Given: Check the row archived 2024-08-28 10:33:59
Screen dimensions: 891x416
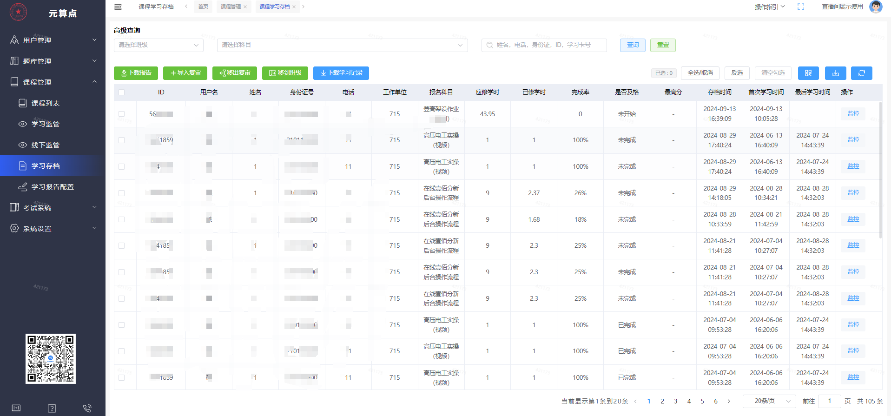Looking at the screenshot, I should coord(122,219).
